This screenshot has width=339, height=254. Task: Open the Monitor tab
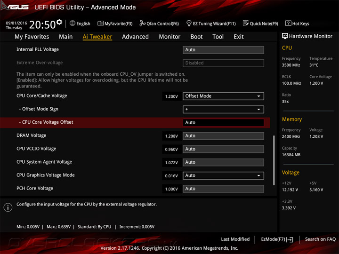[169, 37]
